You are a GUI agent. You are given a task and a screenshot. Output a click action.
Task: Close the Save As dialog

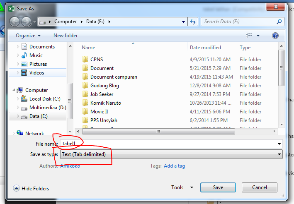pyautogui.click(x=275, y=7)
